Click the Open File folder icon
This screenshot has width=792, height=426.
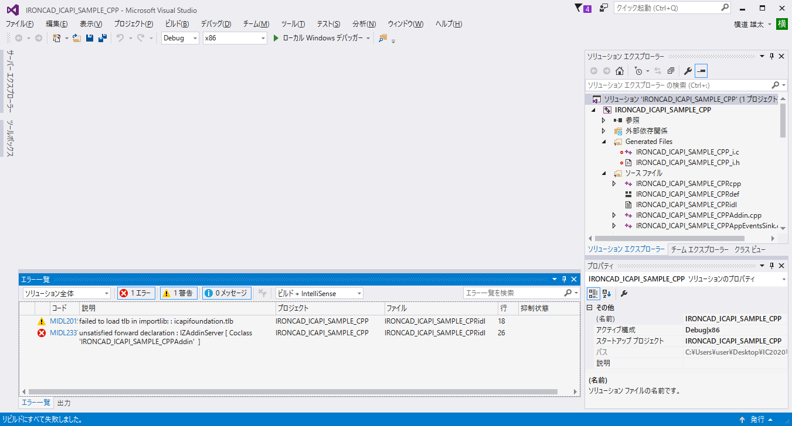tap(77, 38)
